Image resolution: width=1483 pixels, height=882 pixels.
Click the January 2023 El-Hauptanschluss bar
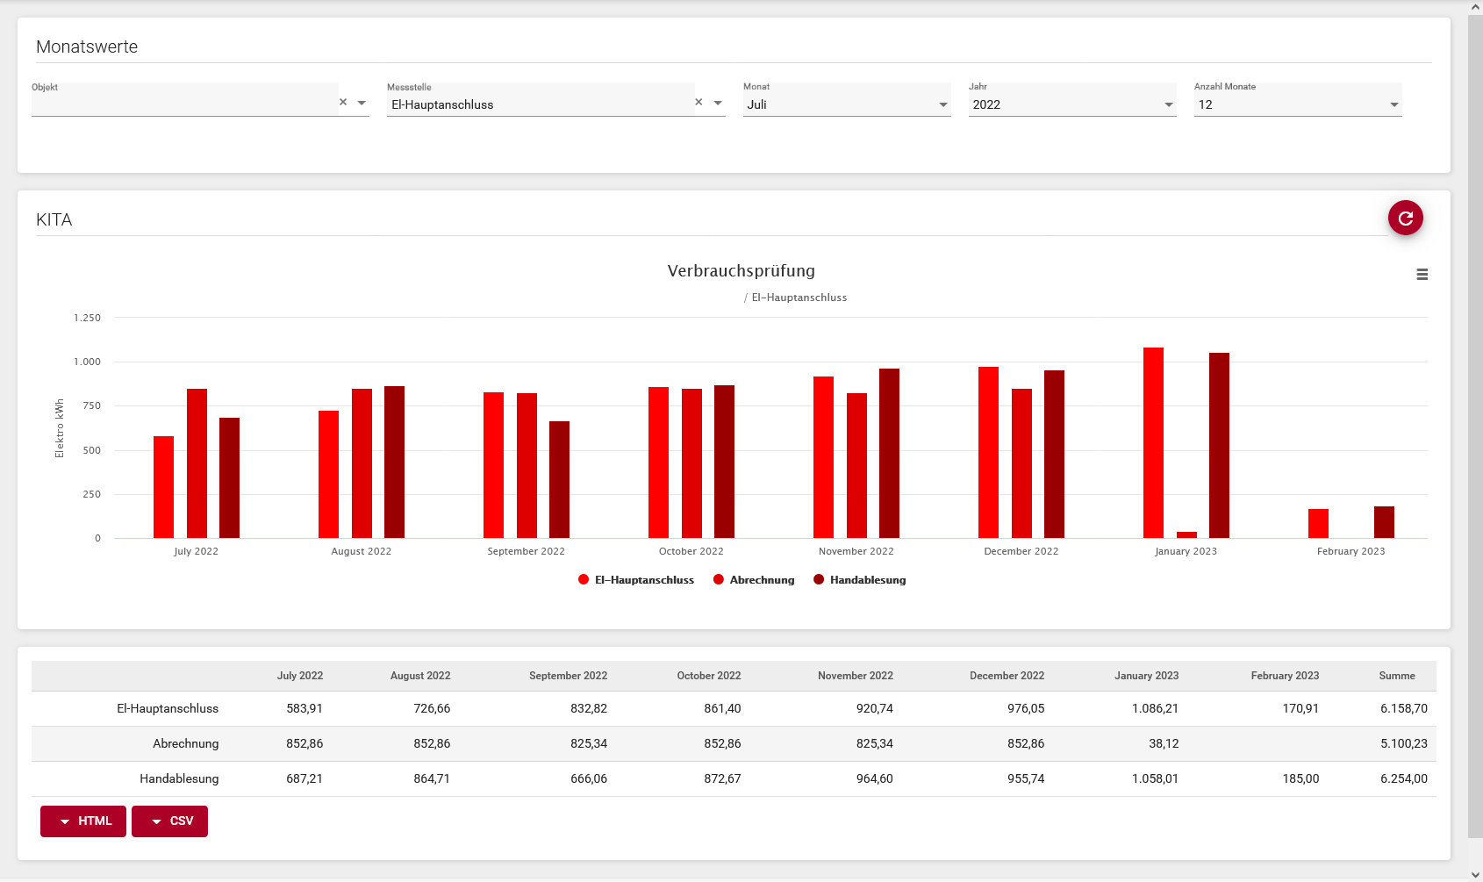coord(1153,443)
